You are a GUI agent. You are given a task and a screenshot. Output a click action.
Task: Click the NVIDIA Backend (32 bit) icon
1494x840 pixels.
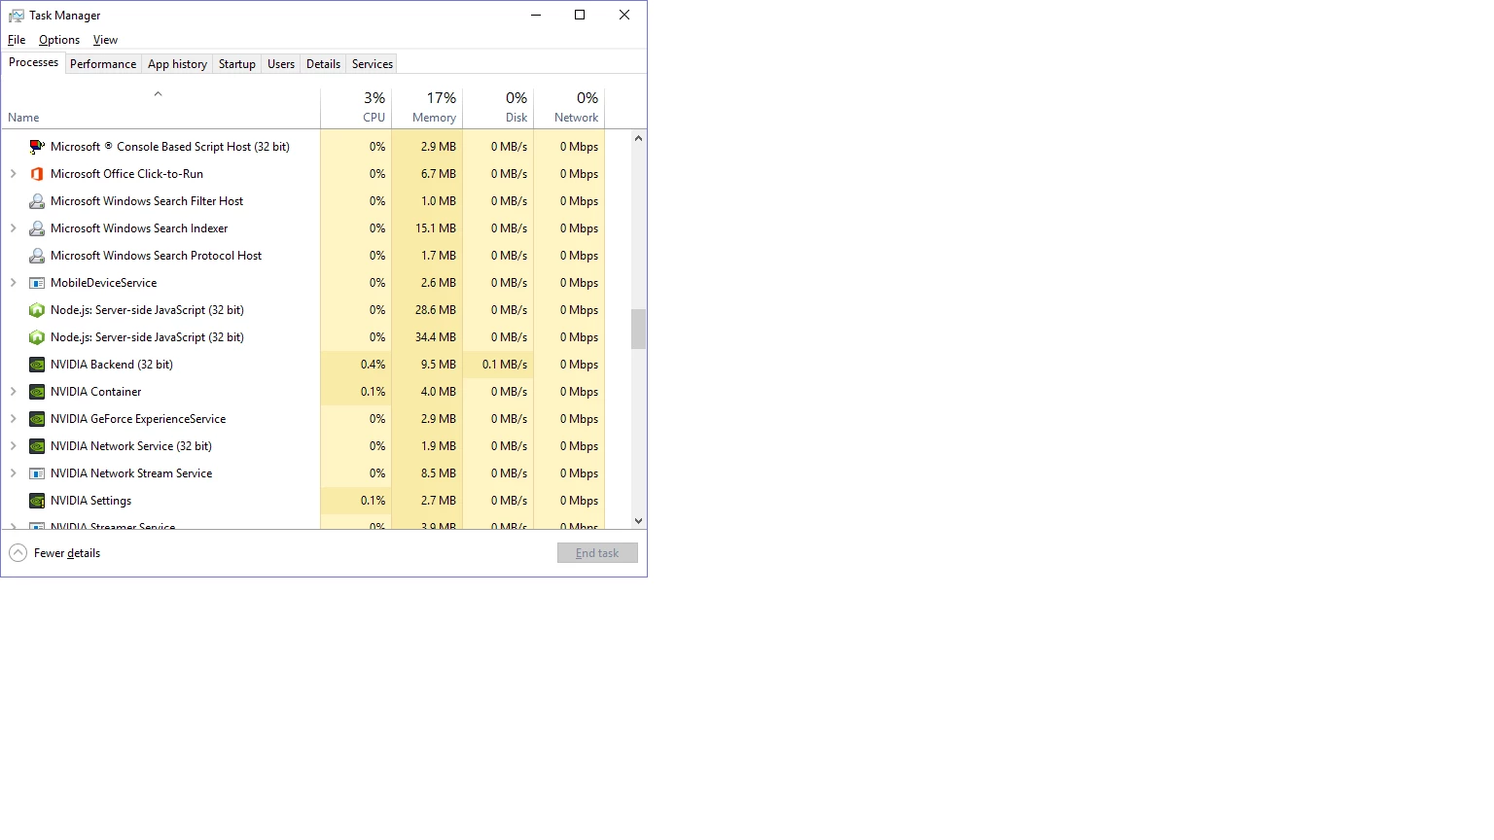[37, 365]
